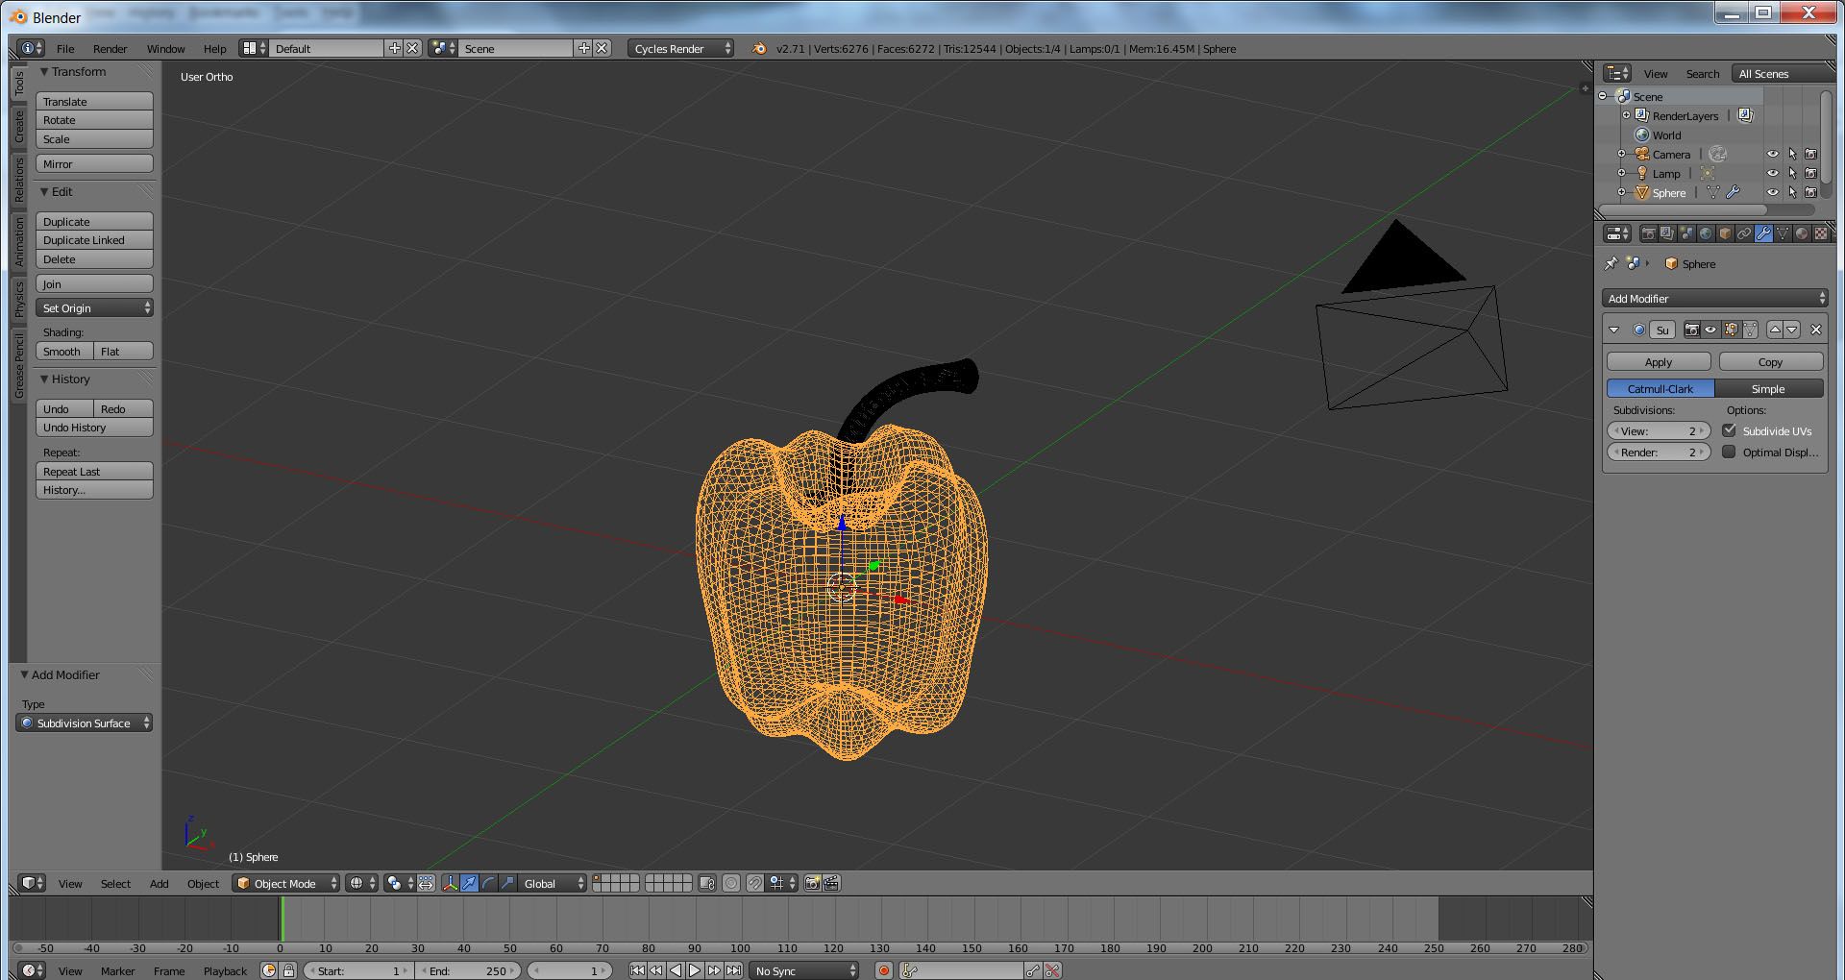Open the Render menu in info header
1845x980 pixels.
pos(110,48)
